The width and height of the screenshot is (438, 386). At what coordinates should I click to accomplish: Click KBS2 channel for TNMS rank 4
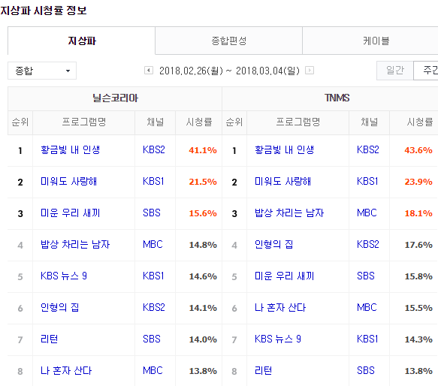[368, 245]
